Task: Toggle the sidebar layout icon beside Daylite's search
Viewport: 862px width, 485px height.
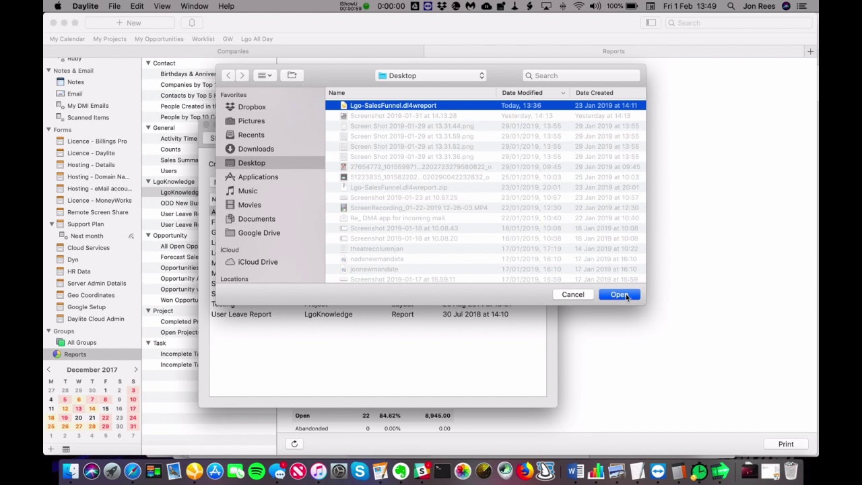Action: [x=651, y=23]
